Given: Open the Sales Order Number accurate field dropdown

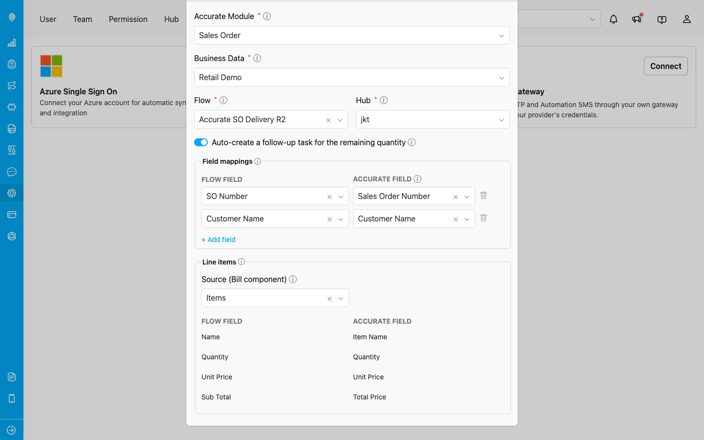Looking at the screenshot, I should coord(414,196).
